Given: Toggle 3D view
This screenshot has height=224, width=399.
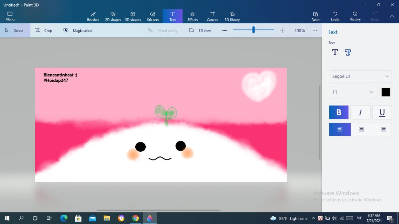Looking at the screenshot, I should (200, 30).
